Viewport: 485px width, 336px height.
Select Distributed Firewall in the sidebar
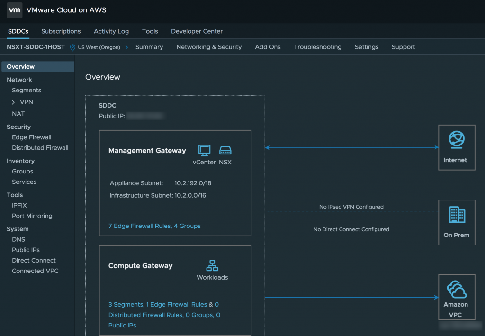click(x=40, y=147)
